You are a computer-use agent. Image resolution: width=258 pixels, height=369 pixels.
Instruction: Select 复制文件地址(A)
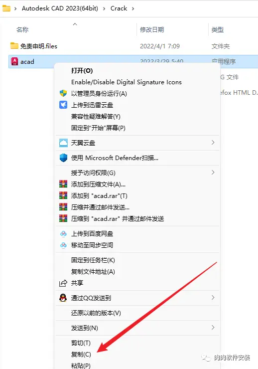tap(93, 272)
